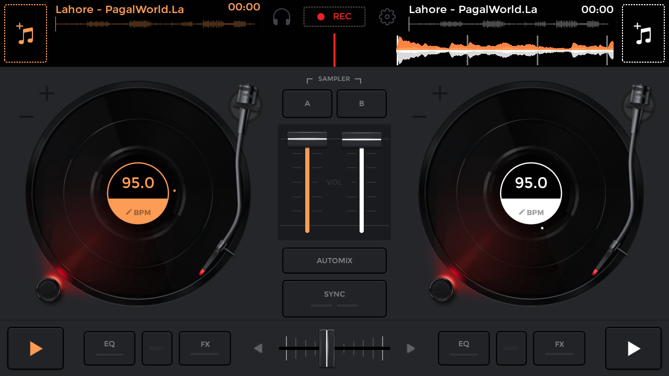The image size is (669, 376).
Task: Click the right crossfader arrow
Action: [x=411, y=348]
